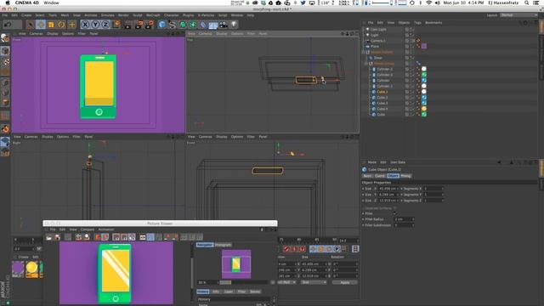The height and width of the screenshot is (306, 544).
Task: Click the Make Editable icon in left sidebar
Action: click(5, 38)
